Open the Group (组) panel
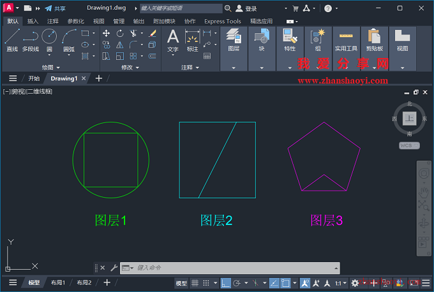The width and height of the screenshot is (434, 292). click(318, 48)
